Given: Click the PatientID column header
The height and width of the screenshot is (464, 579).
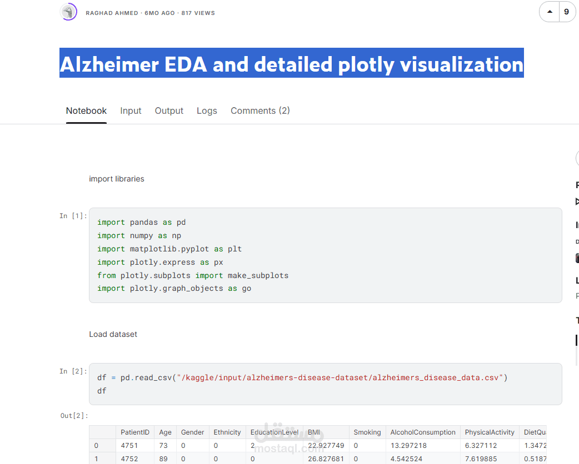Looking at the screenshot, I should [x=135, y=432].
